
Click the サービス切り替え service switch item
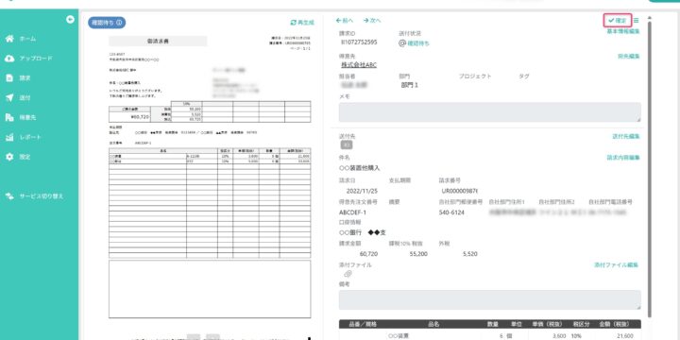tap(35, 196)
